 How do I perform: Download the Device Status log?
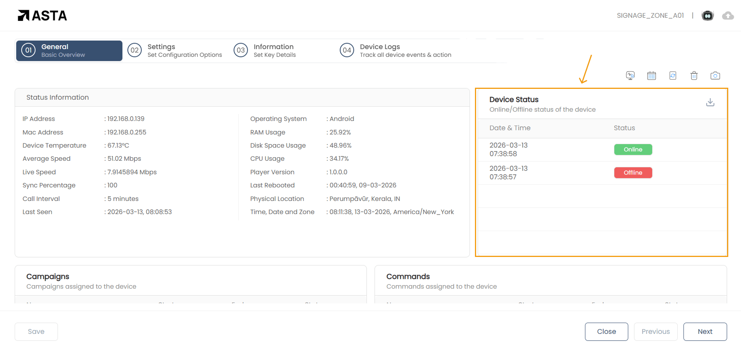click(x=710, y=102)
